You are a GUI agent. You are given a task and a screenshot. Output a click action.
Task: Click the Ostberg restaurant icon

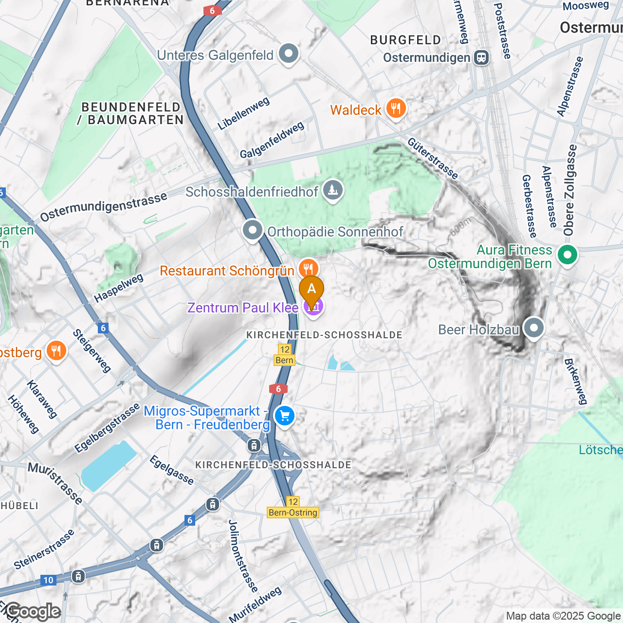click(56, 351)
